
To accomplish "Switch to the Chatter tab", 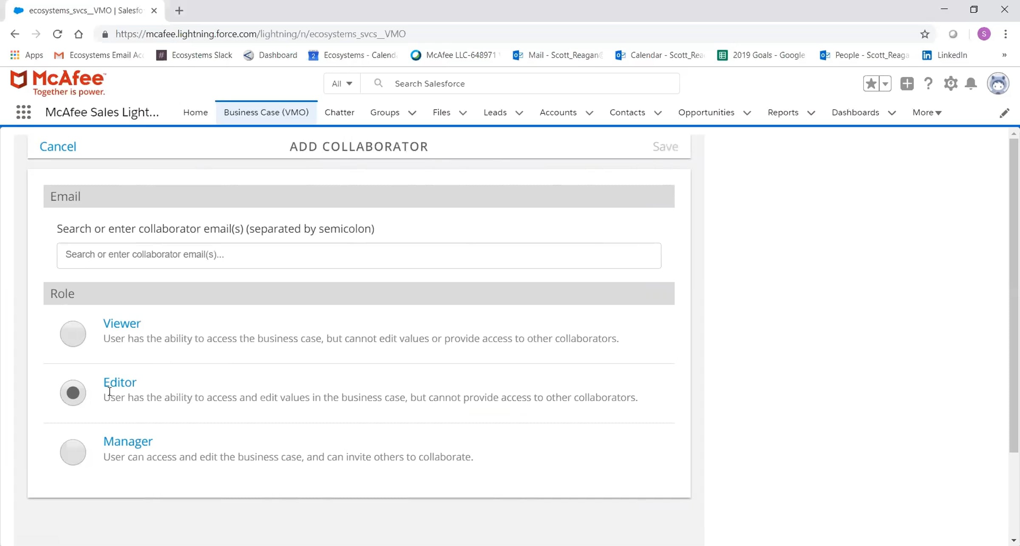I will pos(339,113).
